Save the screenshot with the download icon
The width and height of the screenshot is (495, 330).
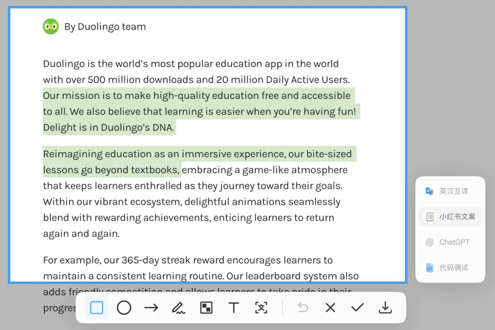pos(385,307)
